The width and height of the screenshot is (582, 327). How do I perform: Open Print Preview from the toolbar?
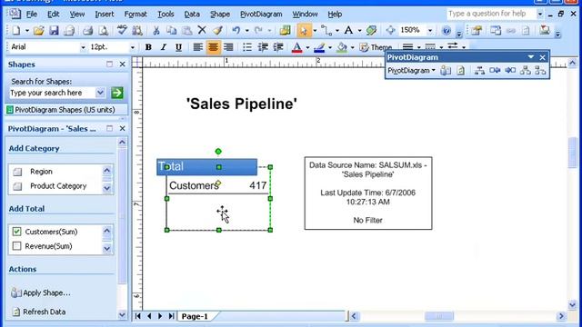(x=104, y=30)
